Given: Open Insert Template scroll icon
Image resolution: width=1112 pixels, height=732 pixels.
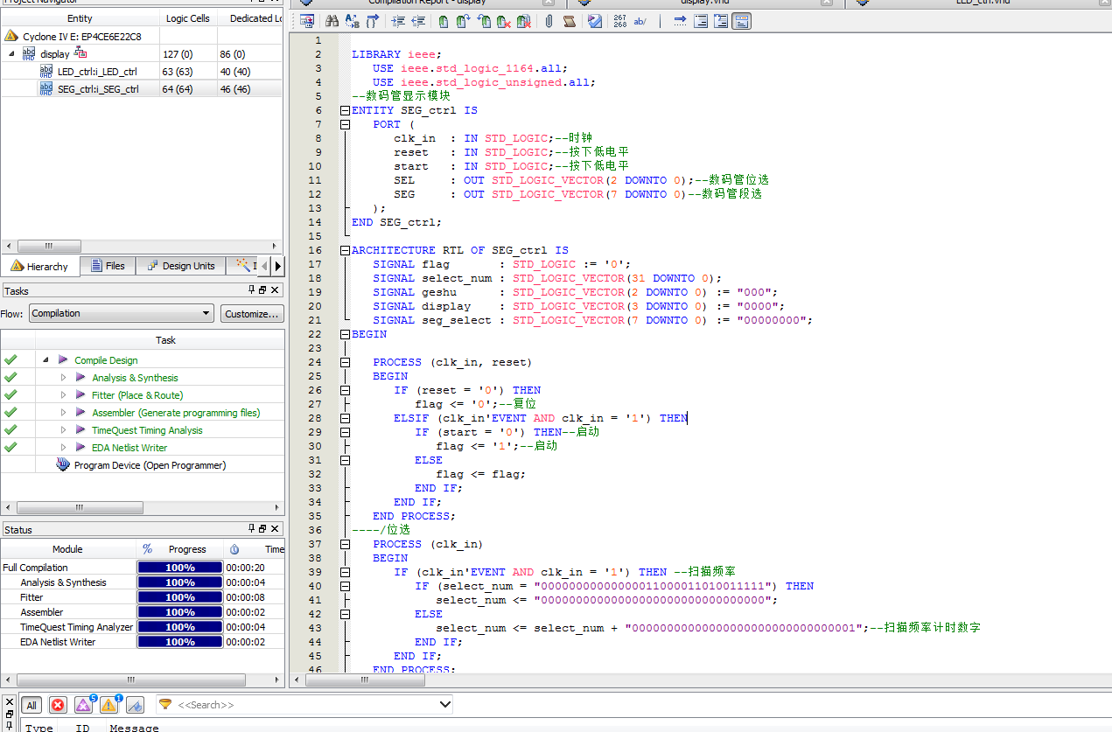Looking at the screenshot, I should point(570,21).
